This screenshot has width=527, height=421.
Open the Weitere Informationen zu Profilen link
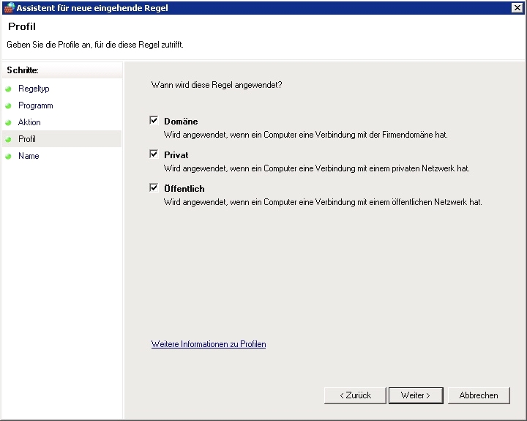[x=209, y=344]
